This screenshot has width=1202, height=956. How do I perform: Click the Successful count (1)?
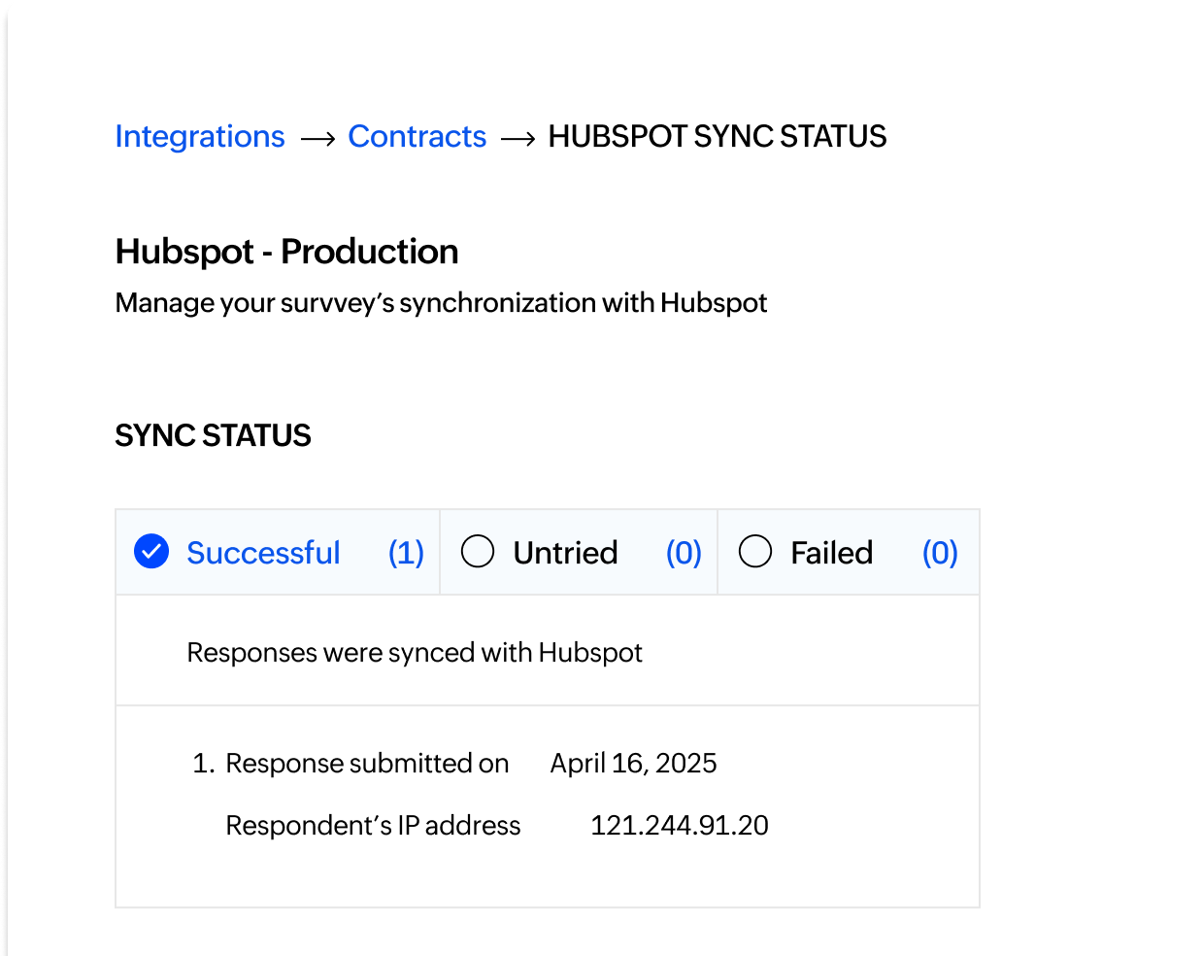(406, 553)
